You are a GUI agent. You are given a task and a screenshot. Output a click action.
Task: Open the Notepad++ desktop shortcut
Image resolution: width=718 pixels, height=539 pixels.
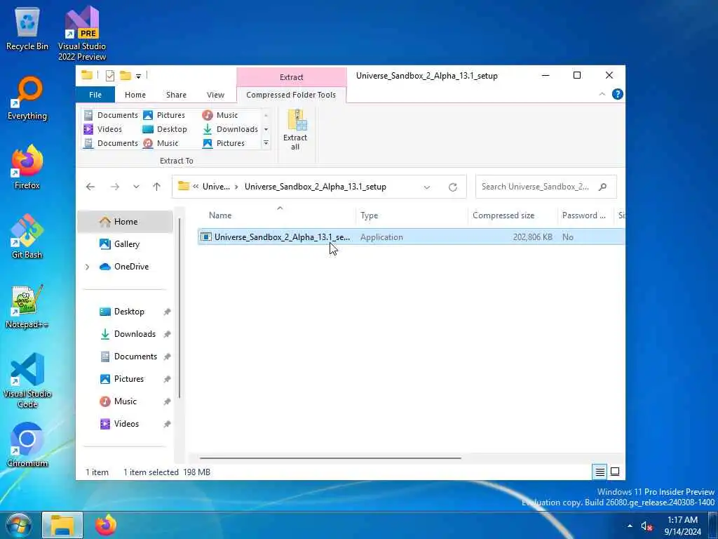point(27,306)
